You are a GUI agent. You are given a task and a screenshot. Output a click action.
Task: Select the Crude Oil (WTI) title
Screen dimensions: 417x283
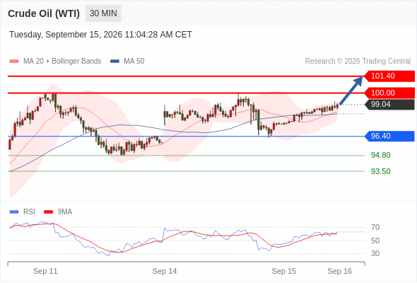44,13
